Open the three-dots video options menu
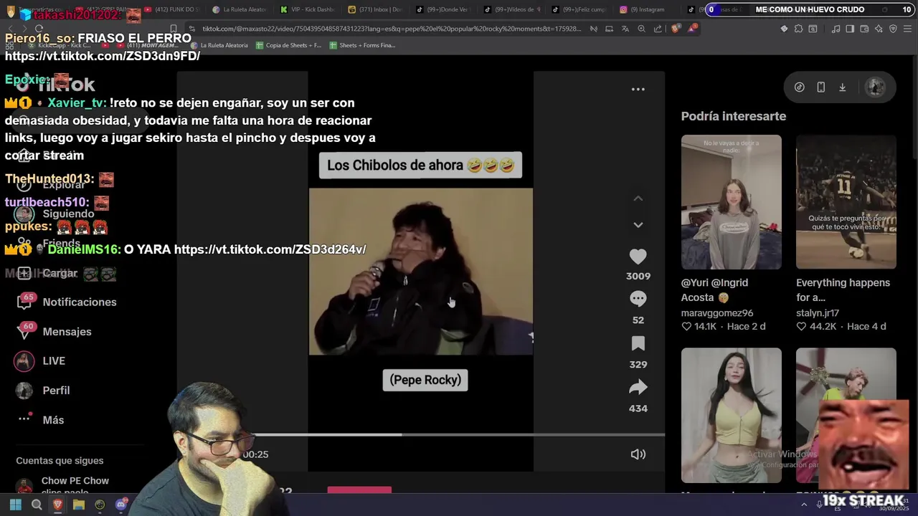Image resolution: width=918 pixels, height=516 pixels. coord(638,90)
